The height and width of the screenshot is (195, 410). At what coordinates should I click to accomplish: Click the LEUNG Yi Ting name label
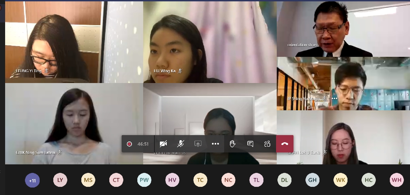pos(29,71)
